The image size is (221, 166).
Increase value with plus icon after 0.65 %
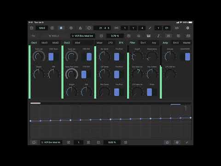[x=126, y=142]
